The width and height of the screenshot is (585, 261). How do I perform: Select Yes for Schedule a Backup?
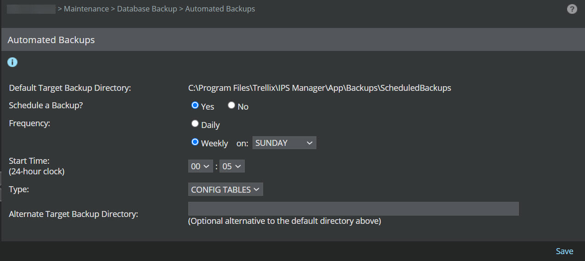(x=195, y=106)
